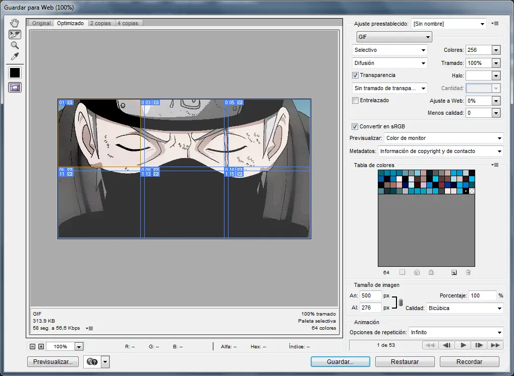Click the delete selected color trash icon
This screenshot has height=376, width=514.
(x=468, y=272)
